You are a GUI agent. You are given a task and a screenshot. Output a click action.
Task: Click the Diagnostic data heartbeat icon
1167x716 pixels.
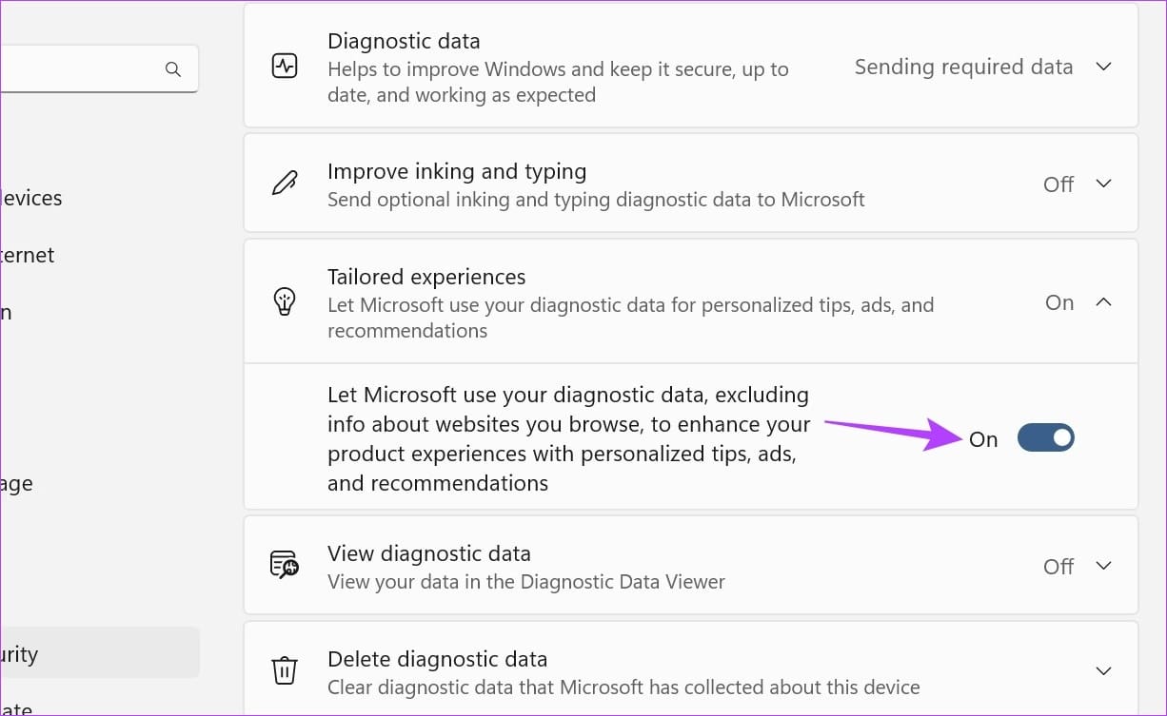click(x=285, y=68)
